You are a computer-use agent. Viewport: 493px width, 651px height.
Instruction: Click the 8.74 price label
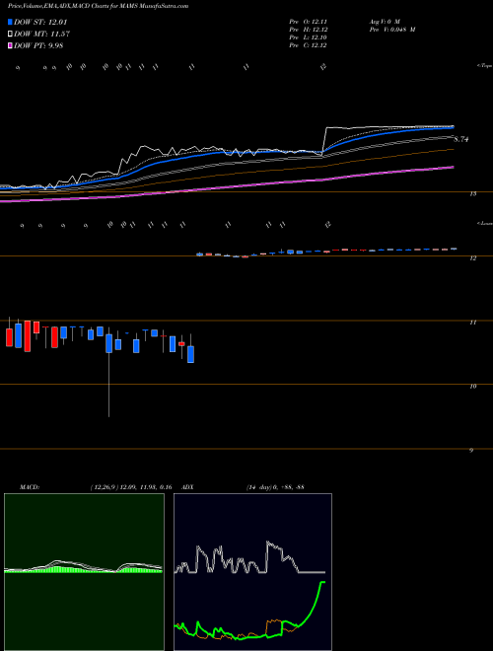(x=460, y=139)
